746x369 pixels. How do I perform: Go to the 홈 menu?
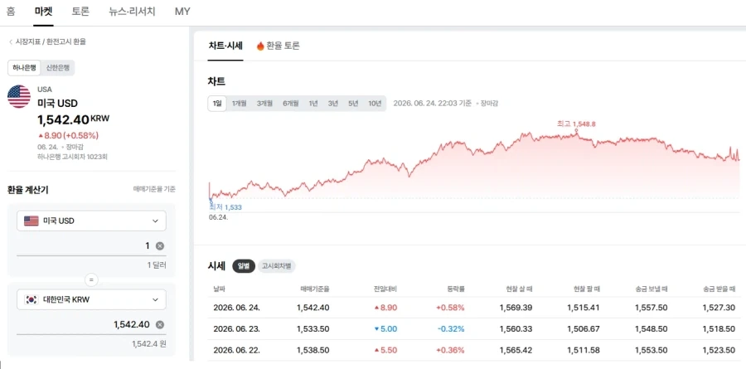(11, 12)
